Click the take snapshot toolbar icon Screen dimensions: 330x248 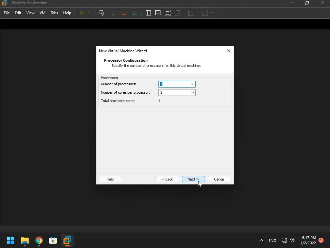click(114, 13)
